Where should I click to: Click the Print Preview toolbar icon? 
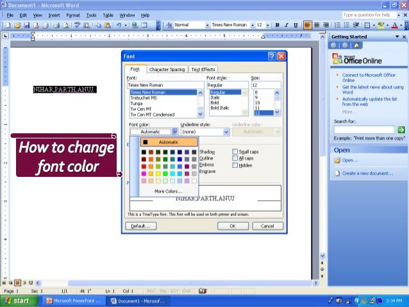pos(66,25)
